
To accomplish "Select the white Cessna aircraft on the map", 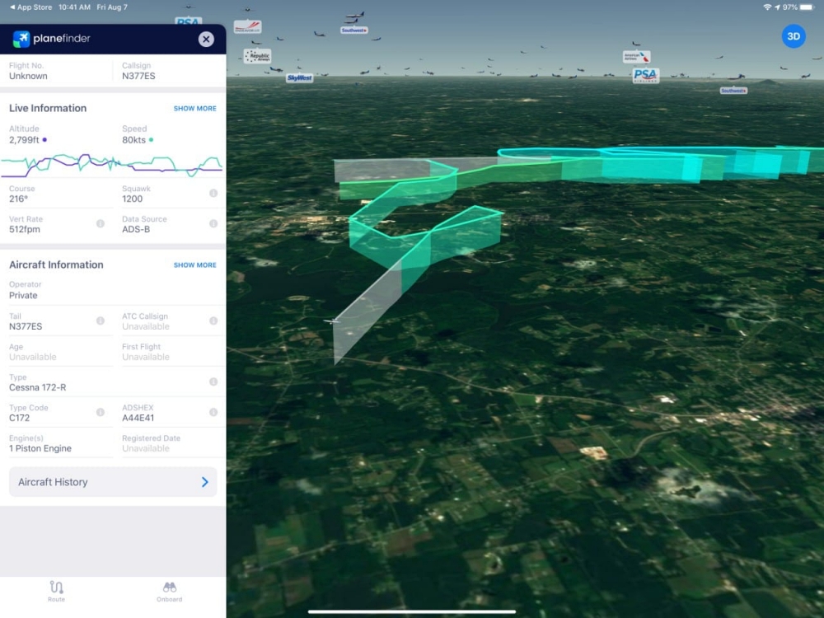I will pyautogui.click(x=331, y=321).
